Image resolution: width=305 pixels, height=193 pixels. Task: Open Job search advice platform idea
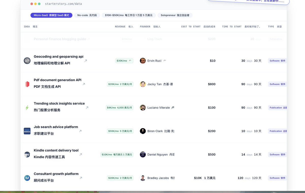pos(56,130)
